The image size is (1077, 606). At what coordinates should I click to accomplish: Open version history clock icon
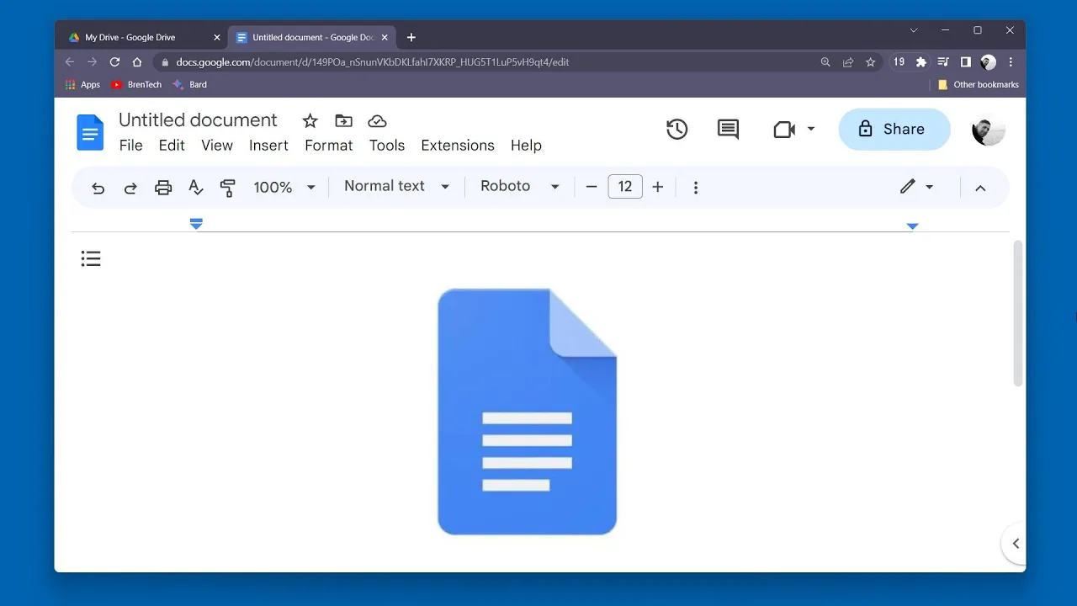point(676,129)
